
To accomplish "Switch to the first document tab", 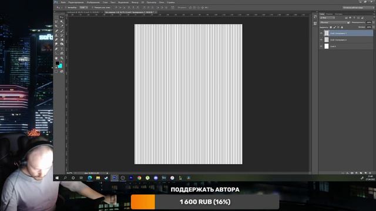I will [84, 12].
